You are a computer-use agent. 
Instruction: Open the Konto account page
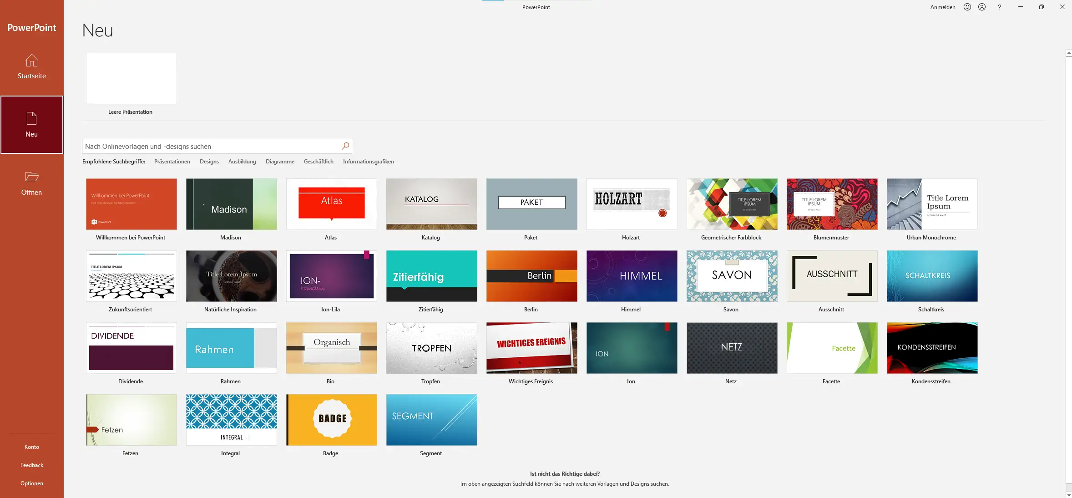[x=31, y=447]
